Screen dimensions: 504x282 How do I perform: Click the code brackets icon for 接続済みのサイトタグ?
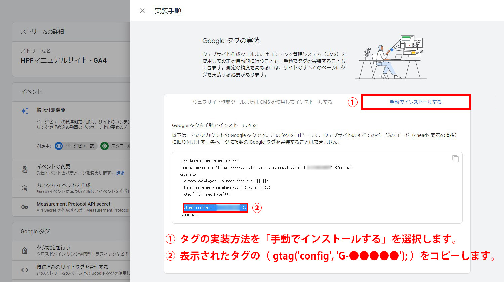[x=25, y=270]
